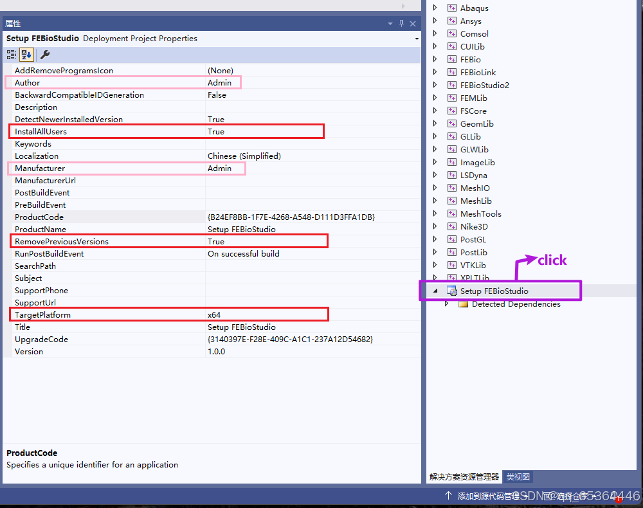643x508 pixels.
Task: Click the Alphabetical sort icon in Properties toolbar
Action: pos(26,55)
